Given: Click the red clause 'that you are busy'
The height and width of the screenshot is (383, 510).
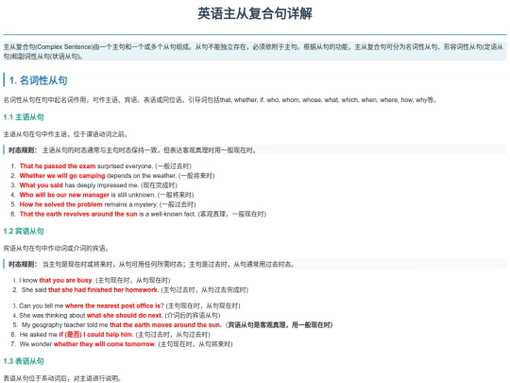Looking at the screenshot, I should 66,280.
